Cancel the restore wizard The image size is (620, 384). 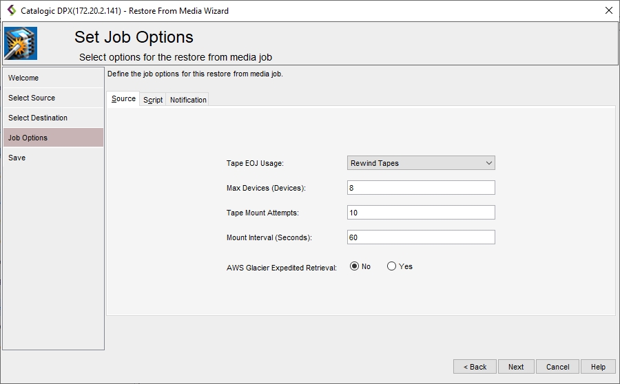tap(557, 367)
